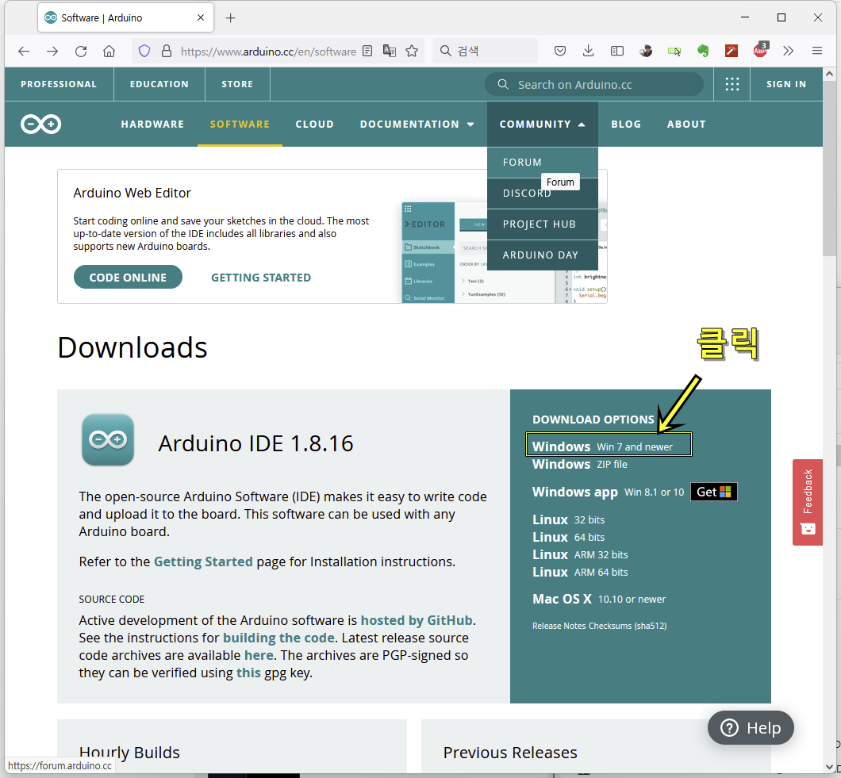Open the Education top link
The width and height of the screenshot is (841, 778).
coord(159,84)
